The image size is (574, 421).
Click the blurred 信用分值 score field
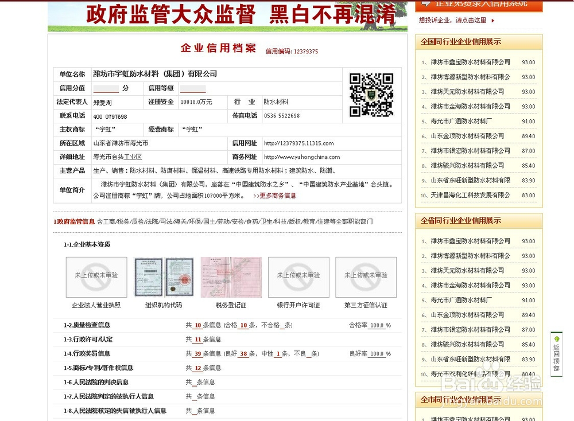[106, 88]
